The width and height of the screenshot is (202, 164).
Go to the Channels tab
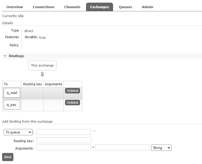(x=72, y=7)
